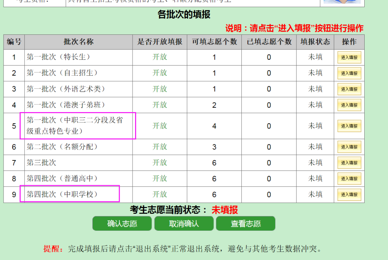Click 进入填报 for 第四批次（中职学校）
The height and width of the screenshot is (260, 388).
[349, 194]
